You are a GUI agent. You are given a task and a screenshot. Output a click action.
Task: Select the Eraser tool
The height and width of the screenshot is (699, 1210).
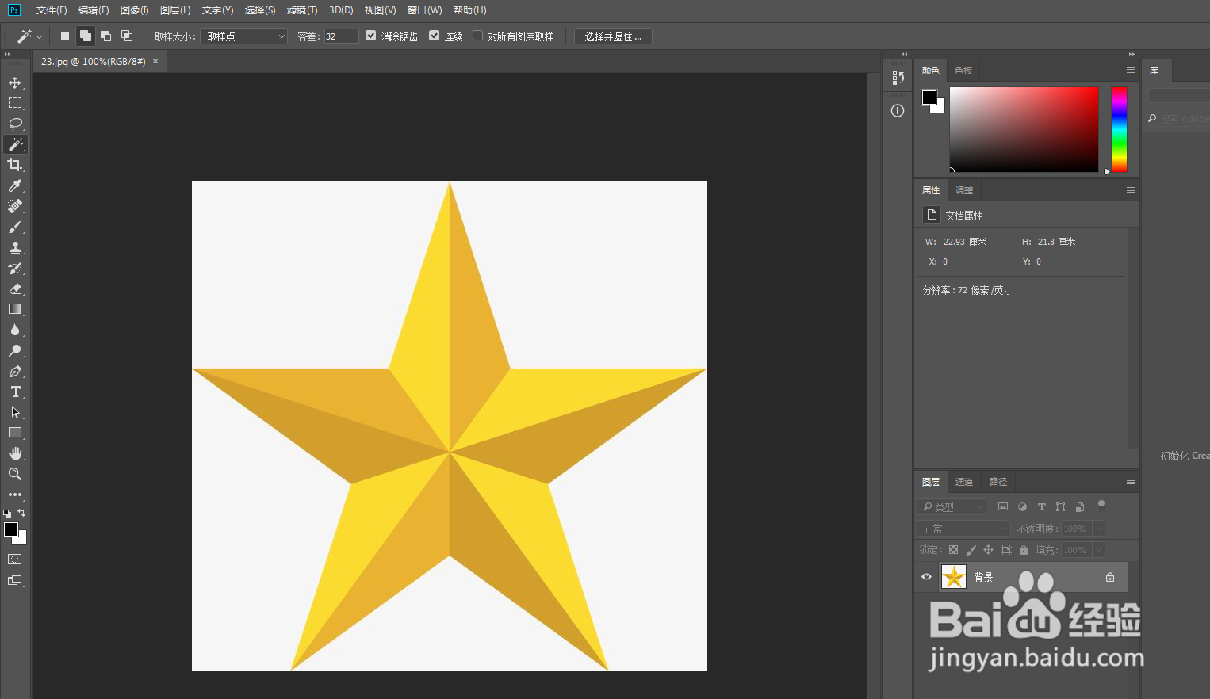pyautogui.click(x=15, y=288)
